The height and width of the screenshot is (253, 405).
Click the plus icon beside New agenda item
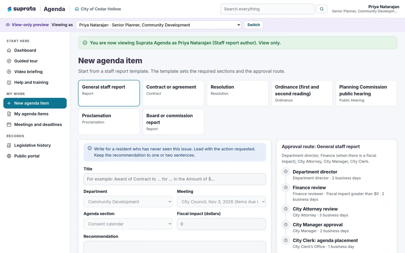coord(9,103)
